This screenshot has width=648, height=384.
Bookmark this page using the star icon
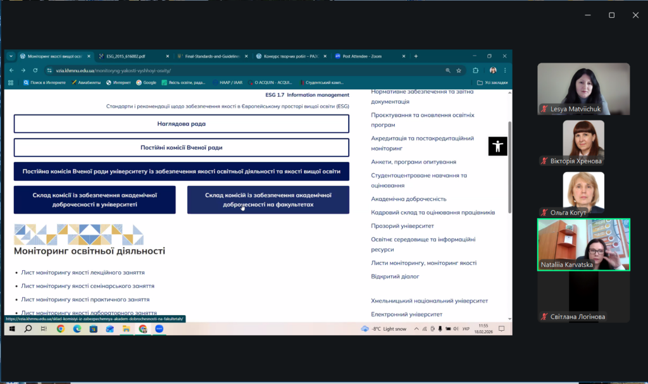pyautogui.click(x=458, y=70)
